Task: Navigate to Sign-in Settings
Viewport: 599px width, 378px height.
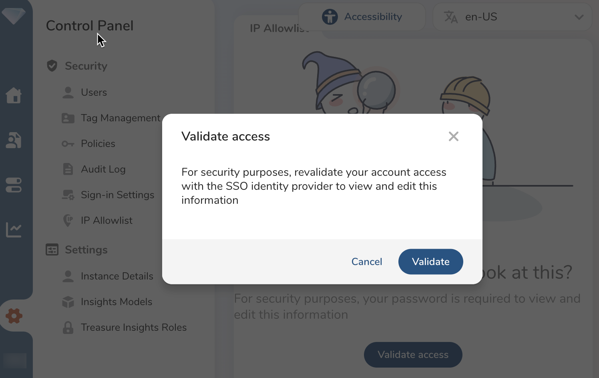Action: (117, 195)
